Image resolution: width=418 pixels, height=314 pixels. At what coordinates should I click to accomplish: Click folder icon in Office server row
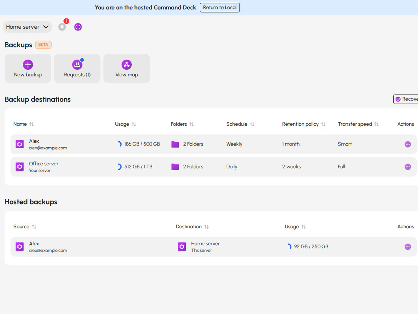tap(175, 167)
